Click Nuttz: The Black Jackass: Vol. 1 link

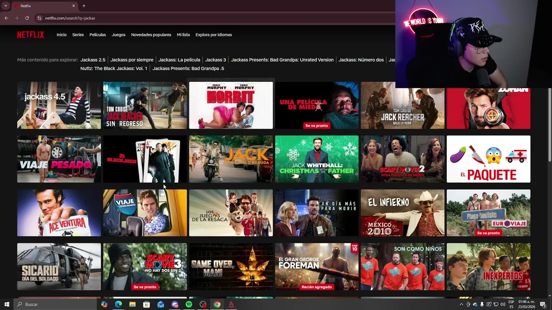click(x=113, y=68)
